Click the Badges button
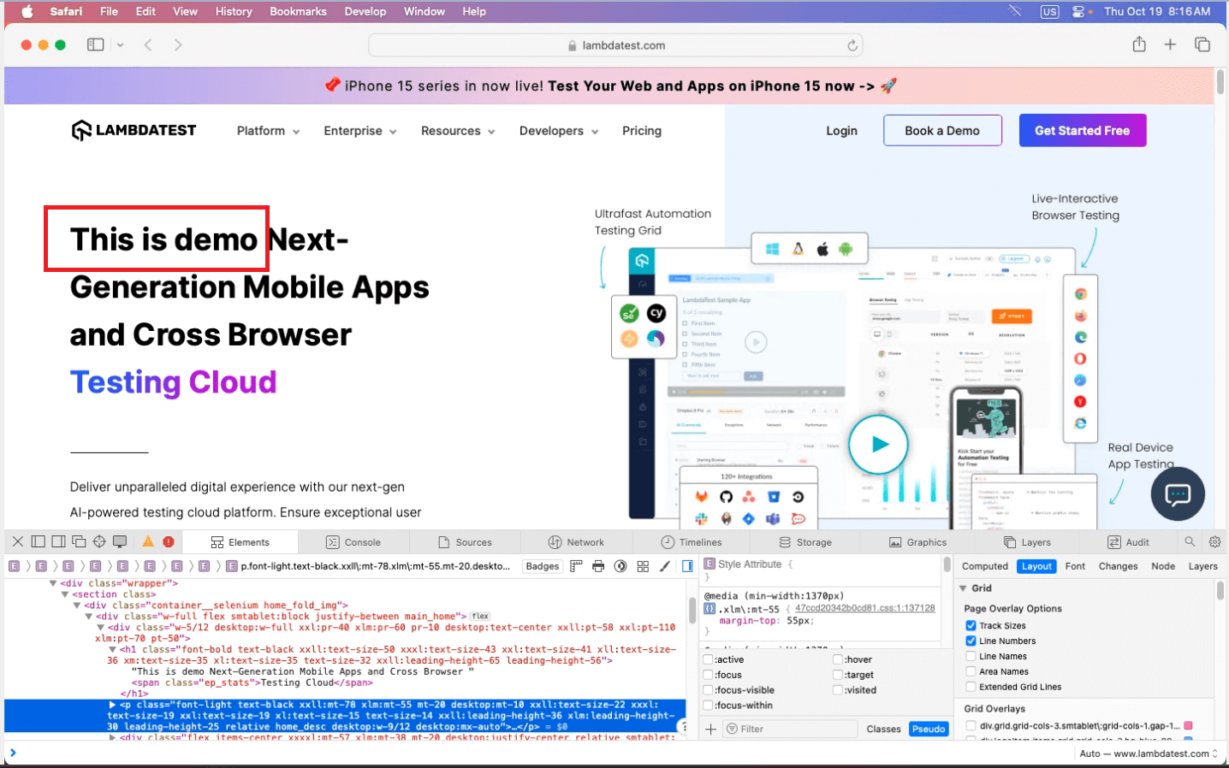 (543, 566)
